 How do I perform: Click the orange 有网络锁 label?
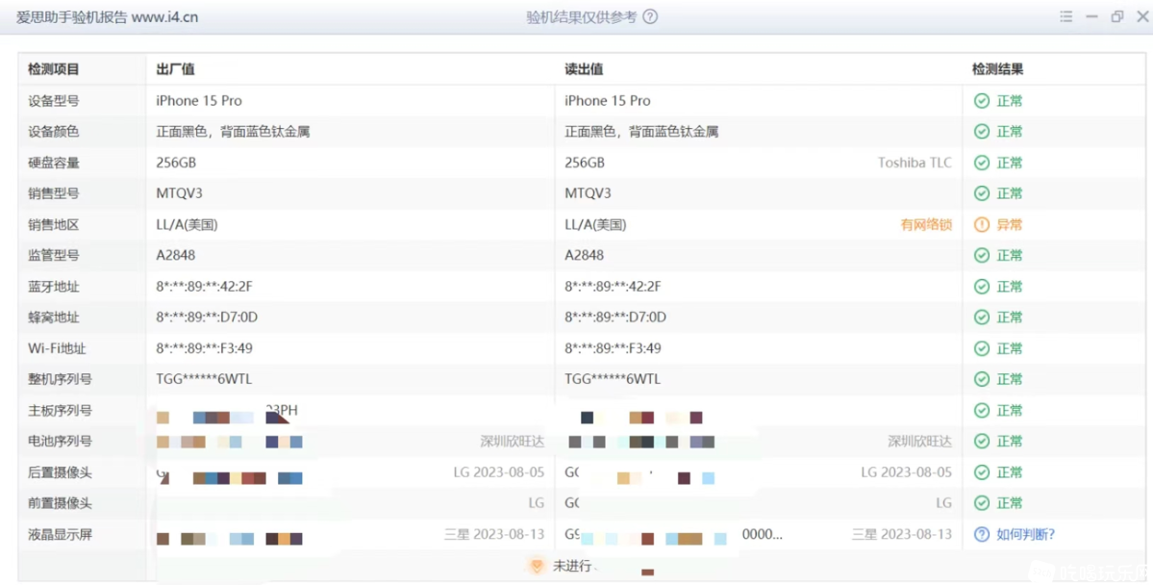coord(926,224)
